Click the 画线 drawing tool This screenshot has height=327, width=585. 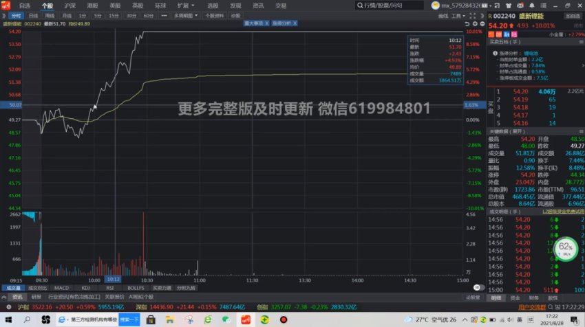pos(443,16)
